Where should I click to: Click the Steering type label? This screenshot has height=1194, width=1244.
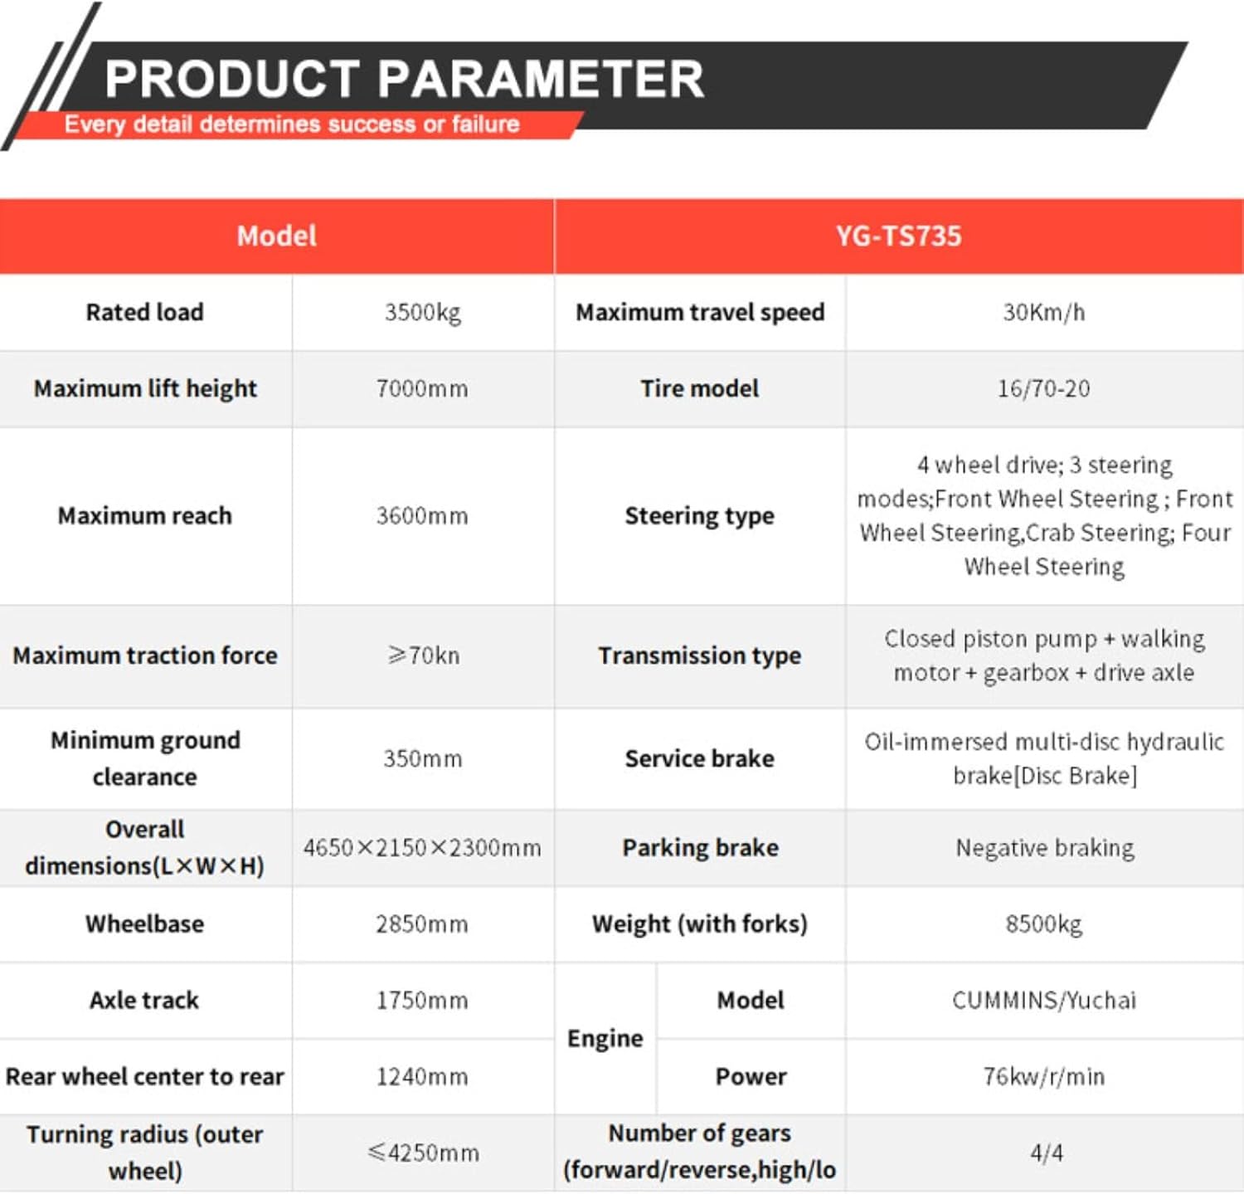[x=699, y=516]
